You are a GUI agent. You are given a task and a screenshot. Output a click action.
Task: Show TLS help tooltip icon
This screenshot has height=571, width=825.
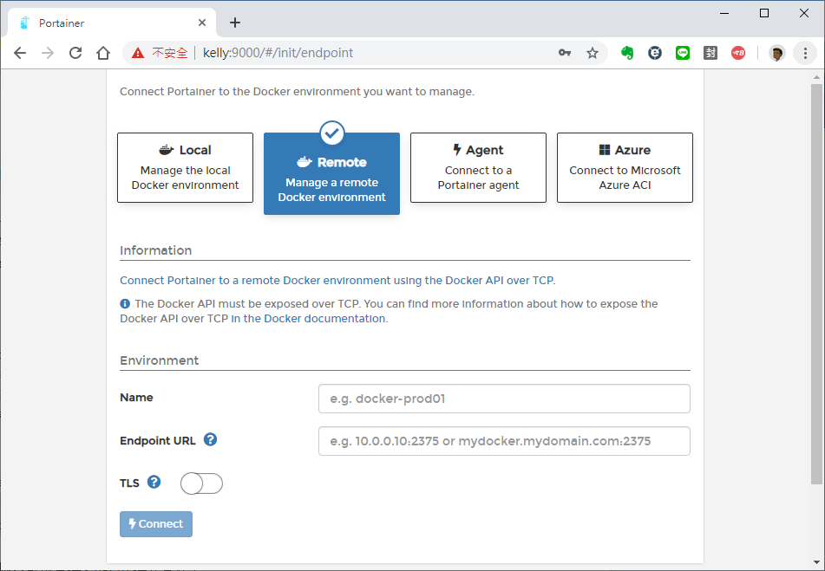pos(154,482)
